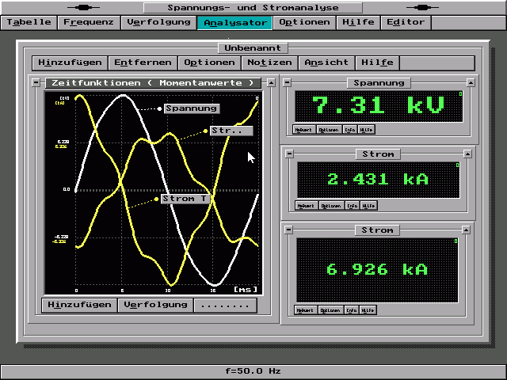Click Optionen under the 6.926 kA display
Screen dimensions: 507x380
329,310
